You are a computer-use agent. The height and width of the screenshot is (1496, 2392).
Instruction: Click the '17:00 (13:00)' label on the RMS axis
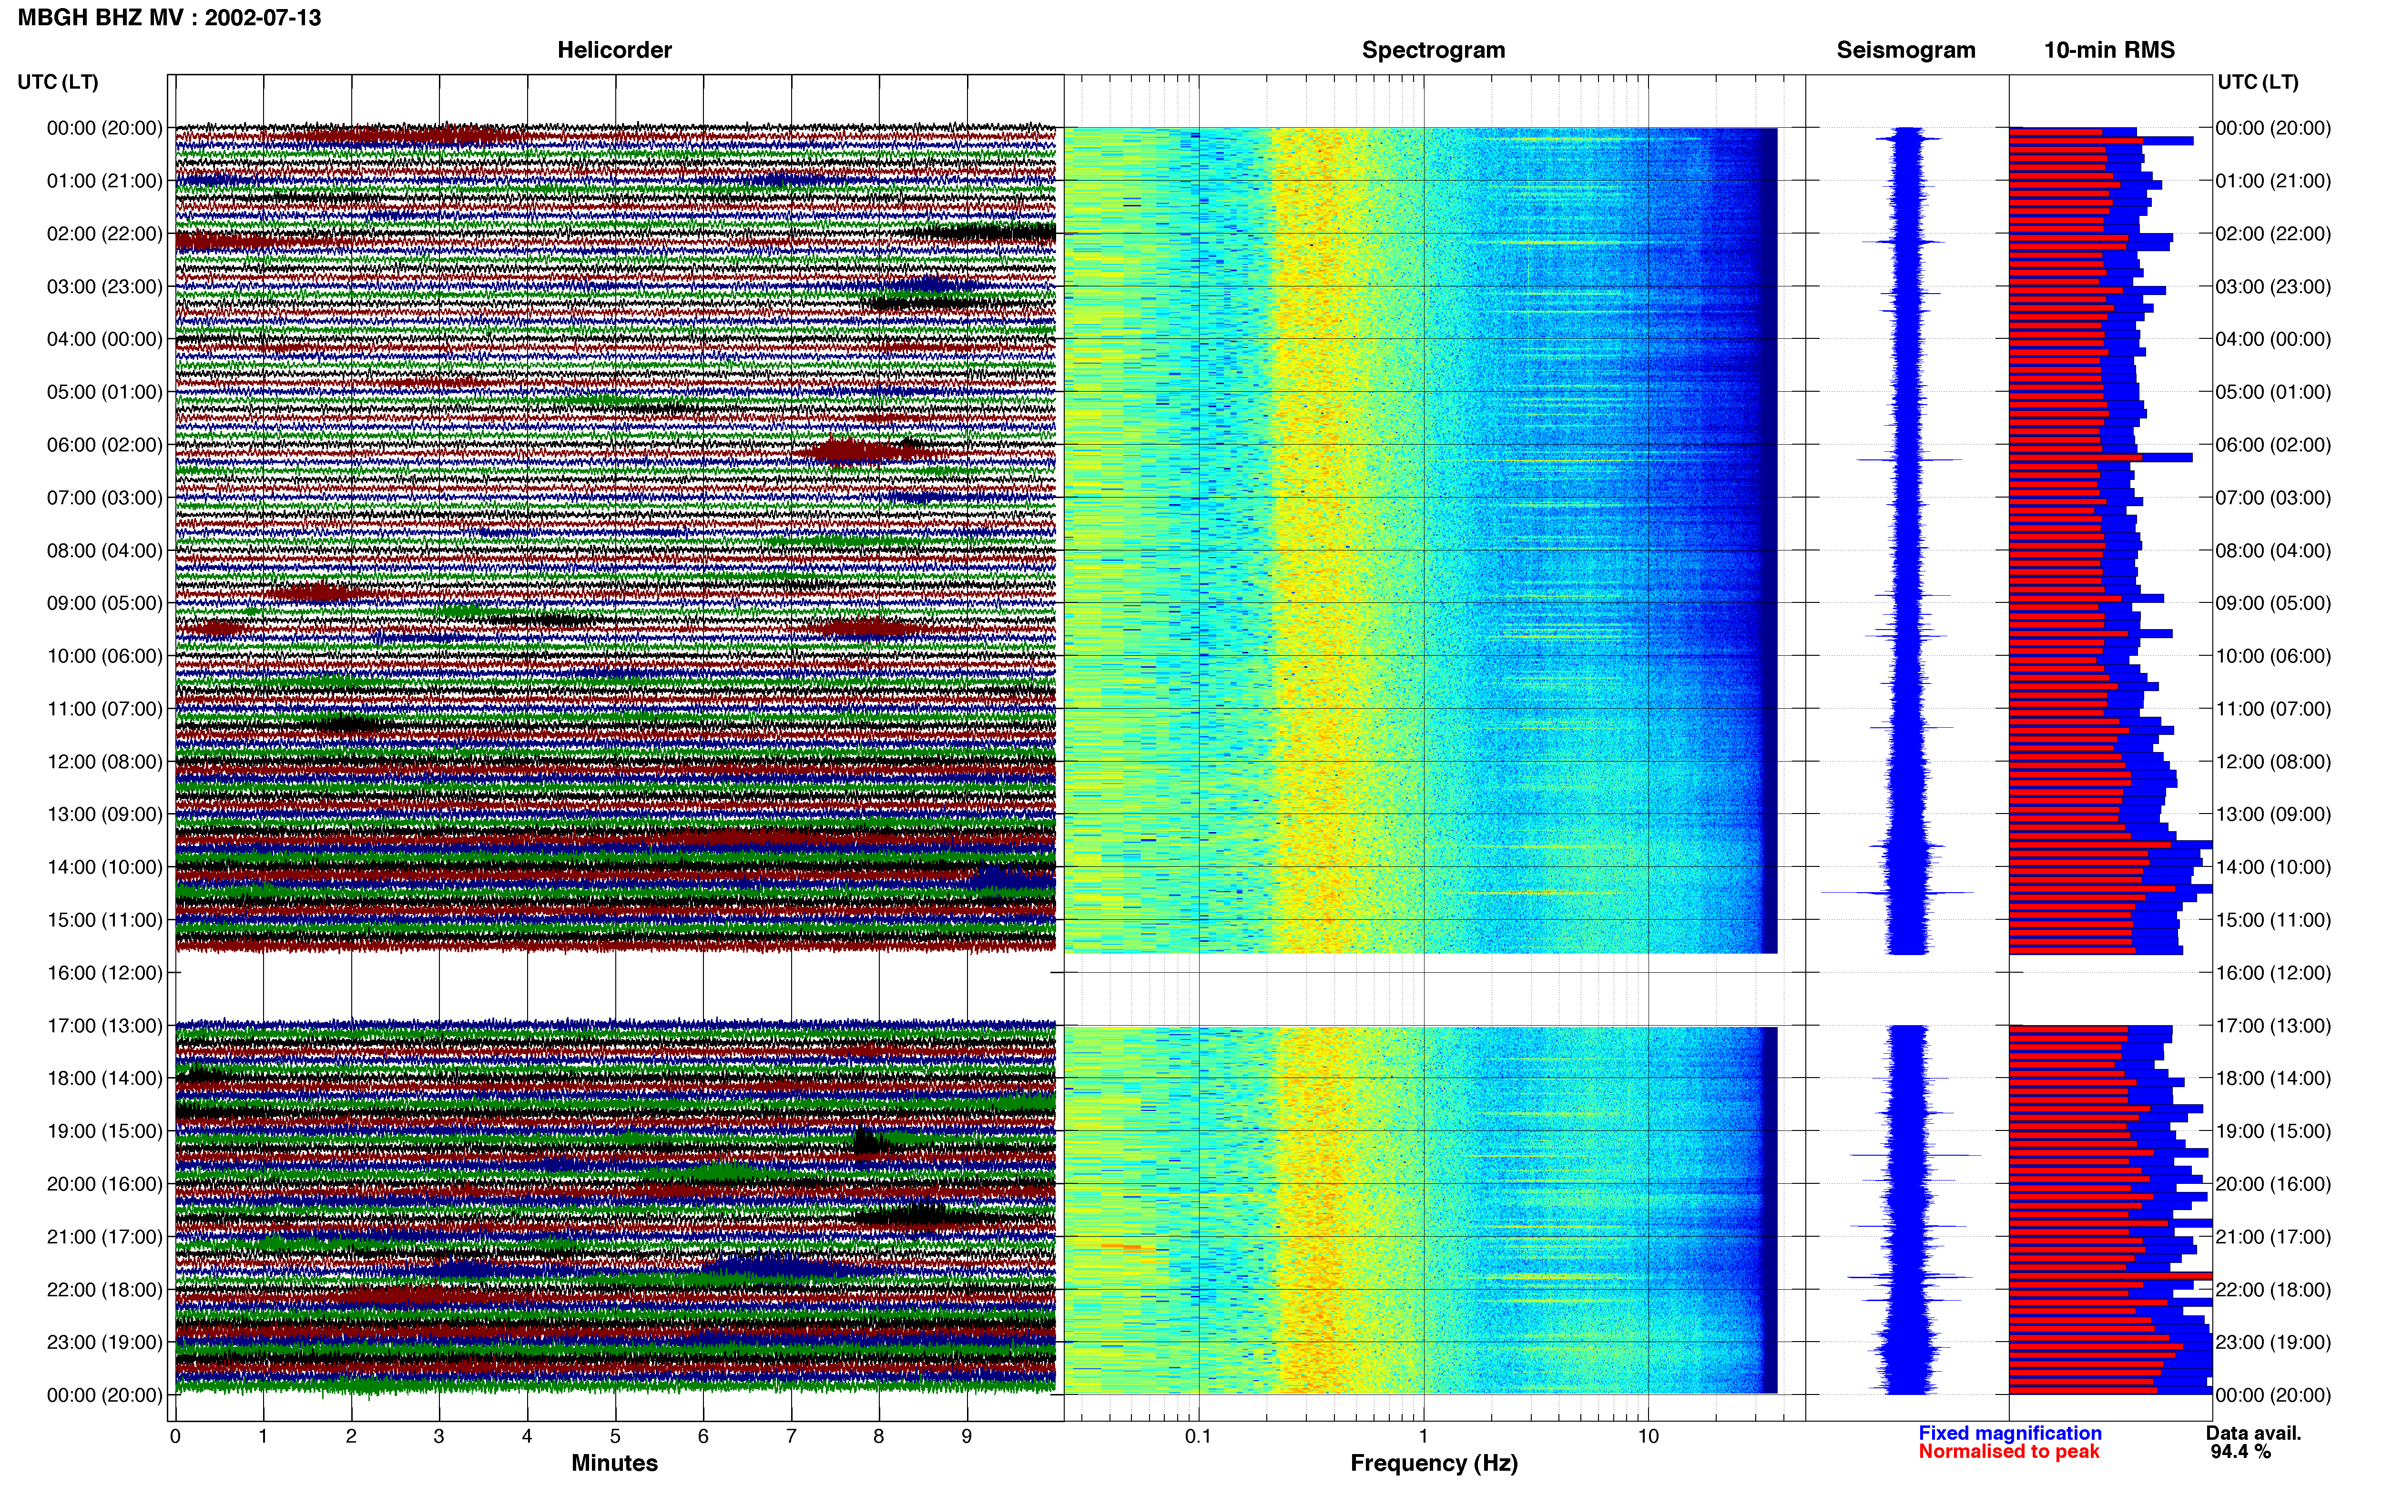click(2273, 1026)
